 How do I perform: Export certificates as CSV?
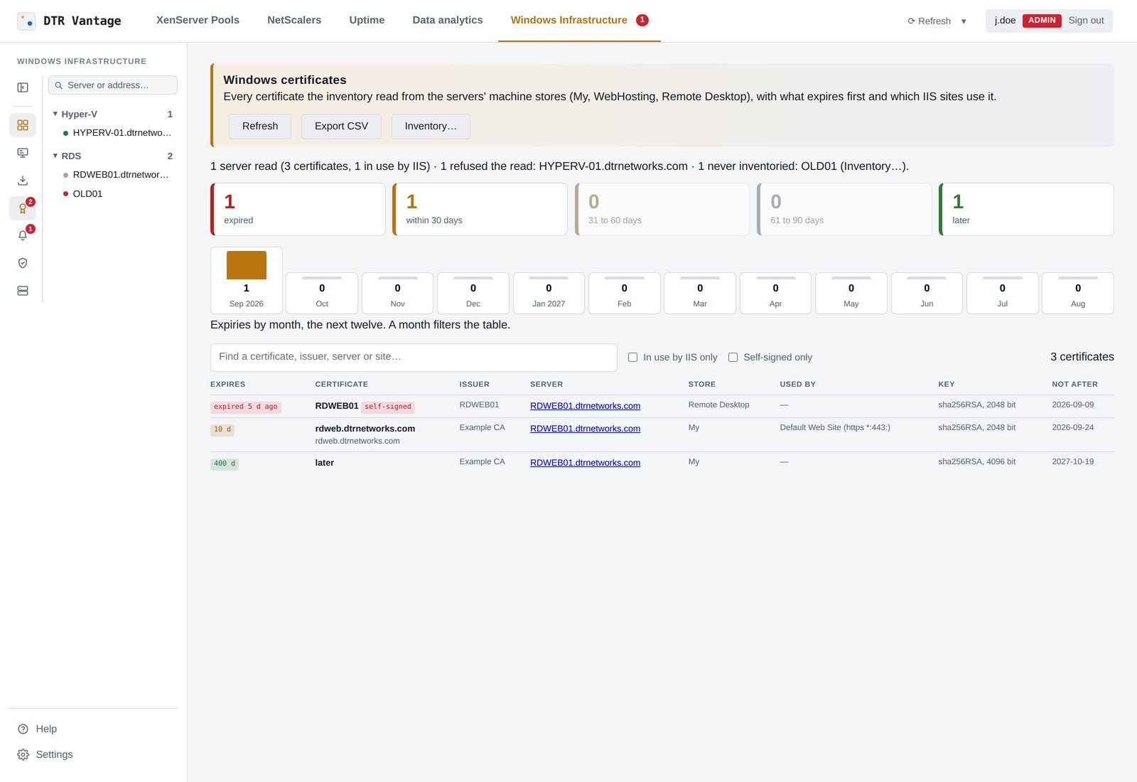click(x=341, y=126)
